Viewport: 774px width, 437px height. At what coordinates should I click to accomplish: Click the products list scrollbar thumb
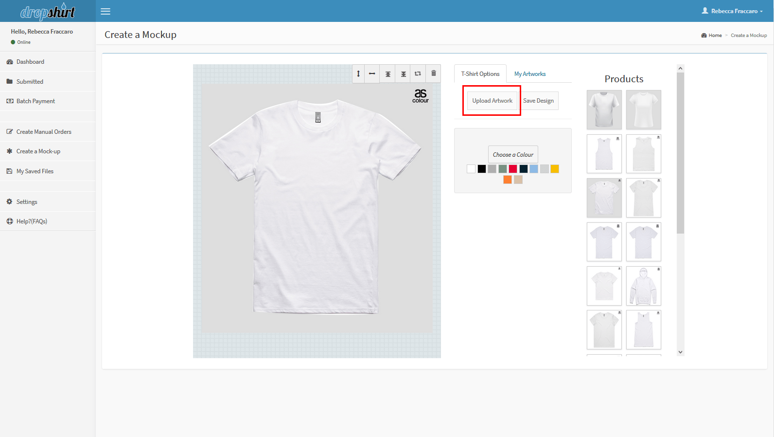tap(681, 153)
